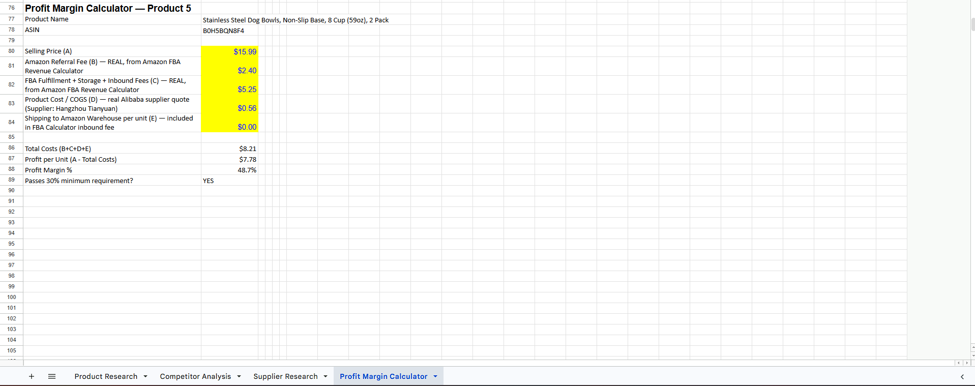975x386 pixels.
Task: Open the Competitor Analysis tab dropdown arrow
Action: (239, 376)
